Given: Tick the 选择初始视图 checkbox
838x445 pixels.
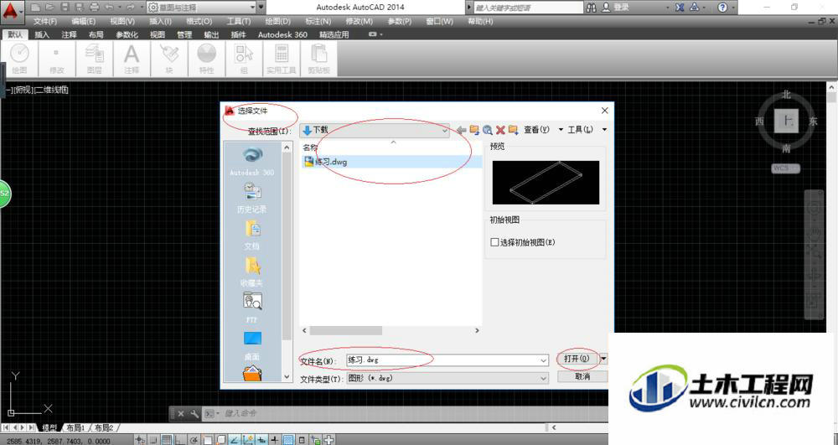Looking at the screenshot, I should [x=494, y=242].
